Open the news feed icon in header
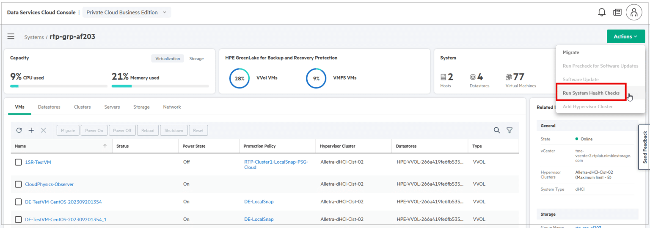This screenshot has height=228, width=650. coord(617,12)
